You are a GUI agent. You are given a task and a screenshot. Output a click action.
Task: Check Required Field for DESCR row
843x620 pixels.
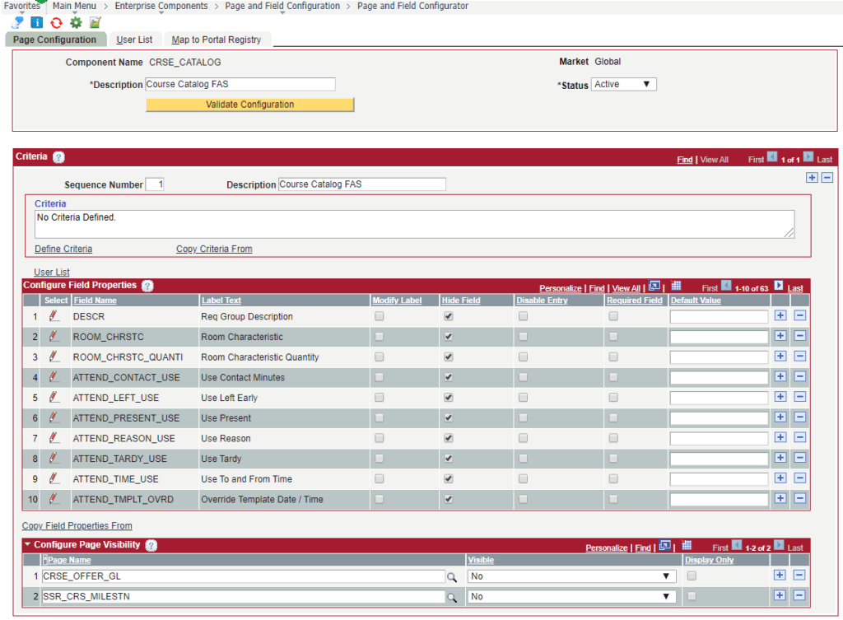(x=613, y=316)
